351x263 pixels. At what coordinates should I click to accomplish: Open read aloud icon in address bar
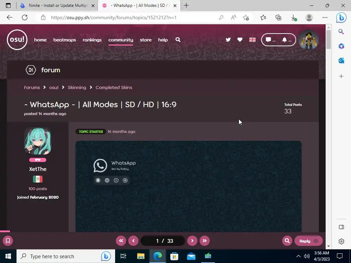coord(233,17)
